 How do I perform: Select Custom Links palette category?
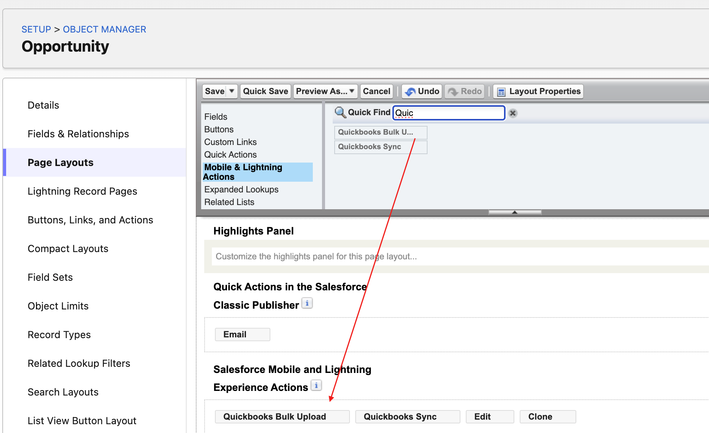point(230,142)
